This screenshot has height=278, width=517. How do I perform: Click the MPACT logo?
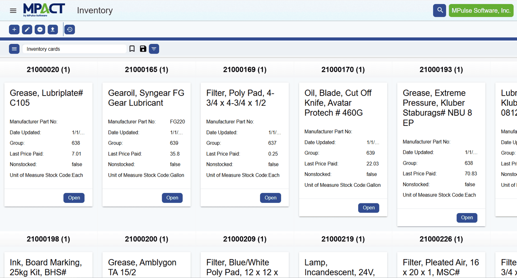[x=44, y=10]
